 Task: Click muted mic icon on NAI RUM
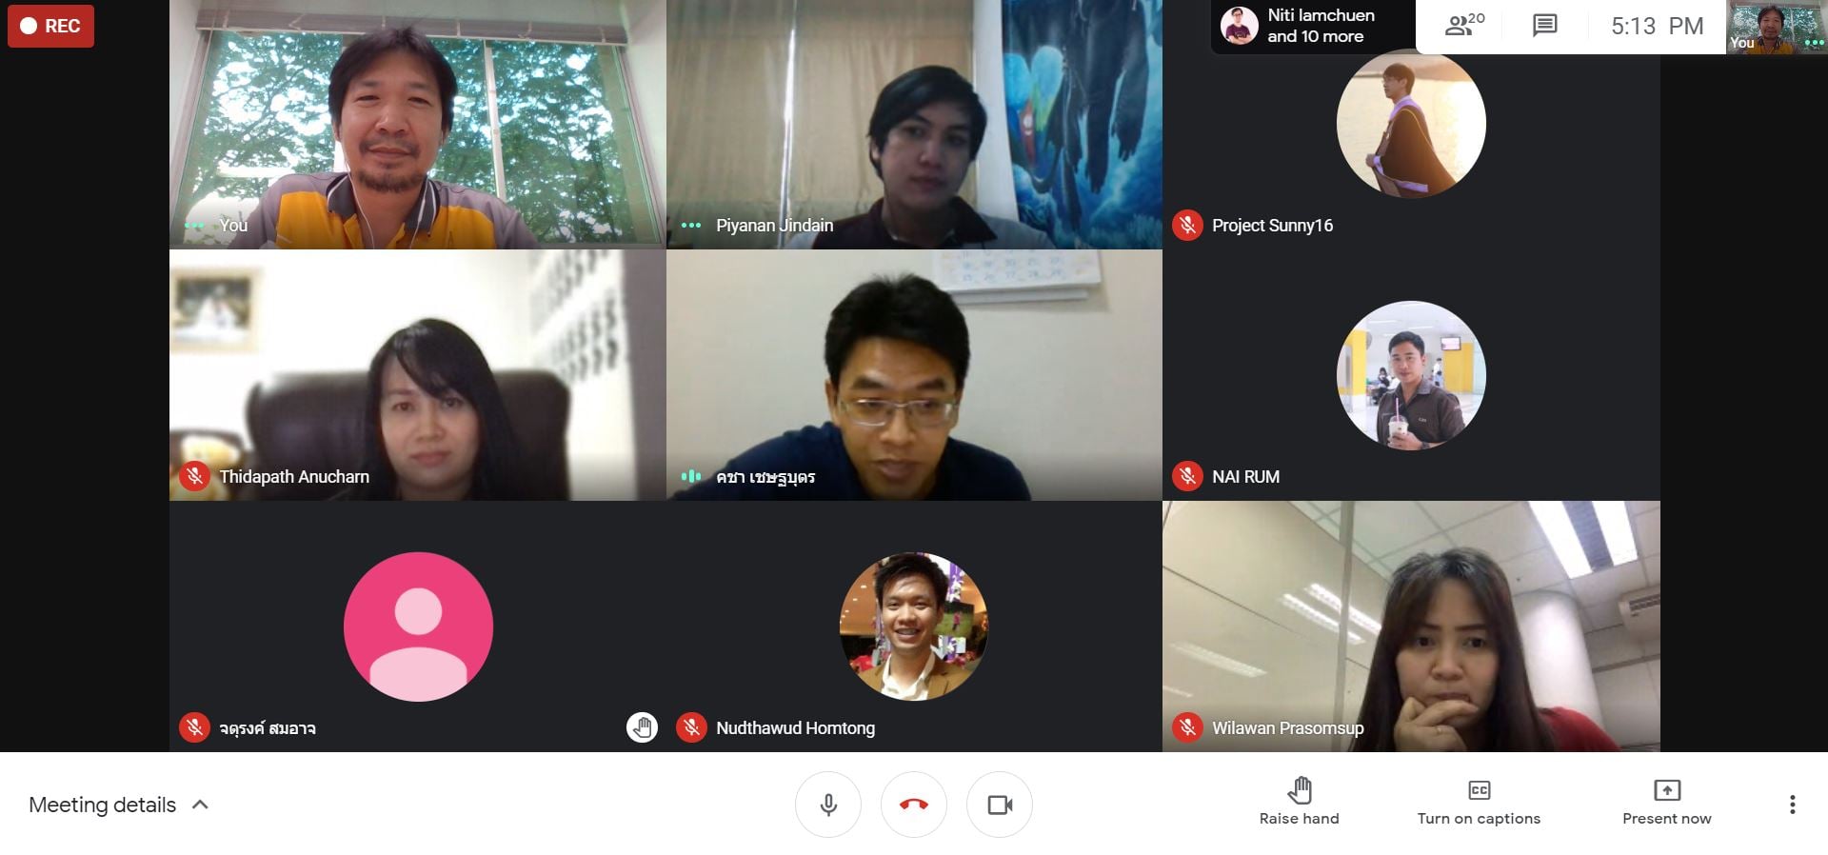(x=1187, y=476)
